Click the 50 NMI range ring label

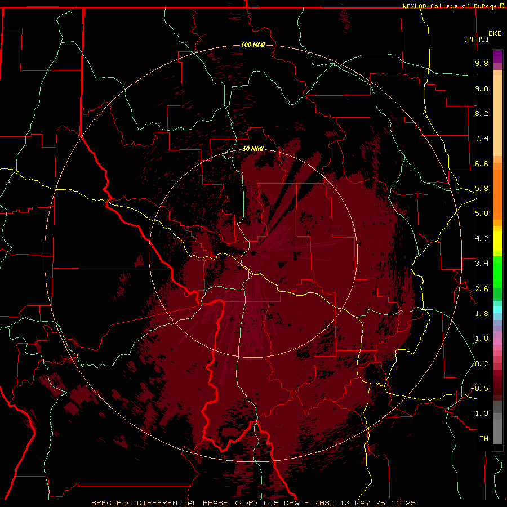click(253, 149)
